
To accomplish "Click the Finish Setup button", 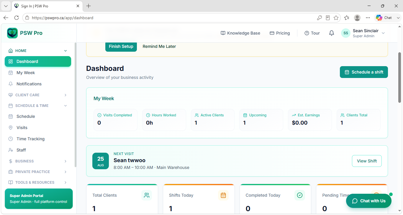I will [x=121, y=46].
